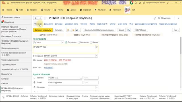182x102 pixels.
Task: Open last event date 08.01.2023 link
Action: pos(156,35)
